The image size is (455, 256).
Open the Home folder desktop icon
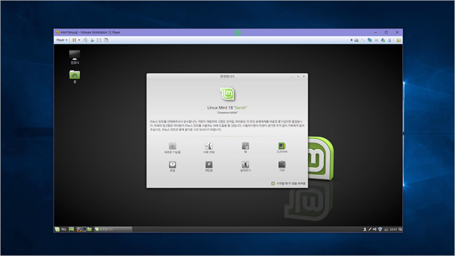tap(75, 77)
